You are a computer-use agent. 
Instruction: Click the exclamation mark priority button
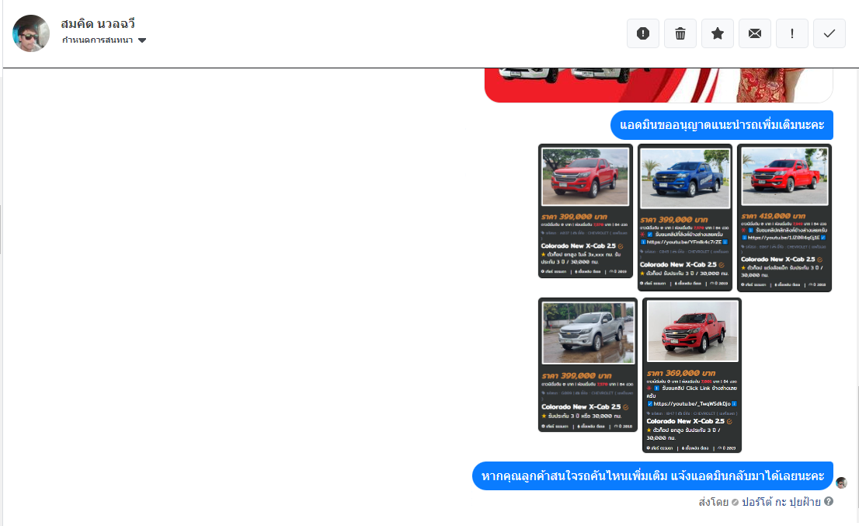click(x=792, y=33)
